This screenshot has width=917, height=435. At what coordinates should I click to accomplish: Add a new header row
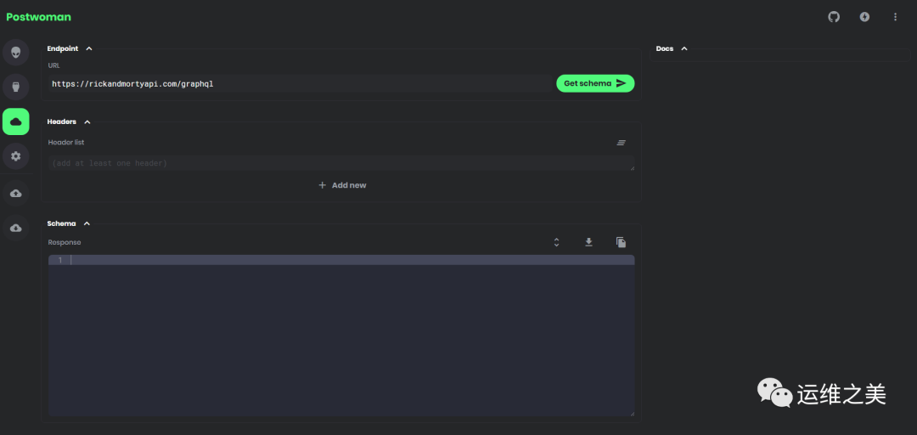pos(342,185)
